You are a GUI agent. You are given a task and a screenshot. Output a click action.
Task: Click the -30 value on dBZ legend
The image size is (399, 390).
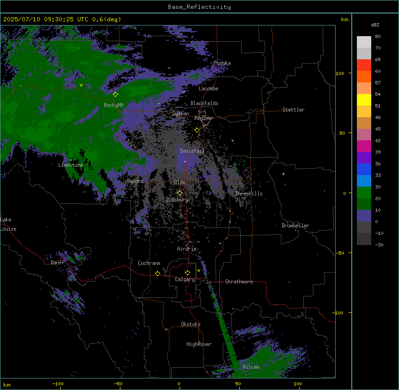[x=379, y=245]
